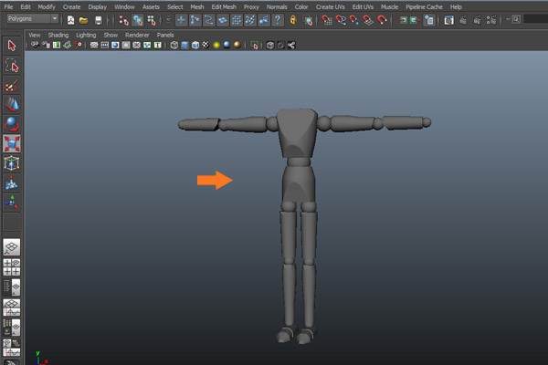Click Pipeline Cache in the menu bar
Viewport: 548px width, 365px height.
(424, 6)
